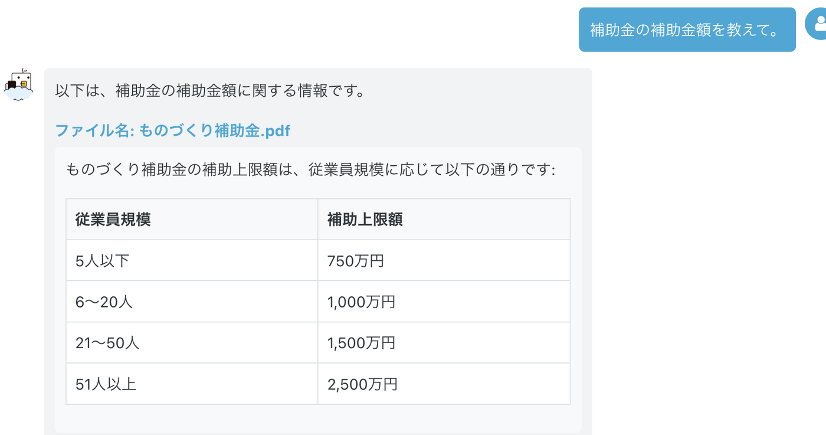This screenshot has height=435, width=826.
Task: Select the 5人以下 table cell
Action: tap(192, 260)
